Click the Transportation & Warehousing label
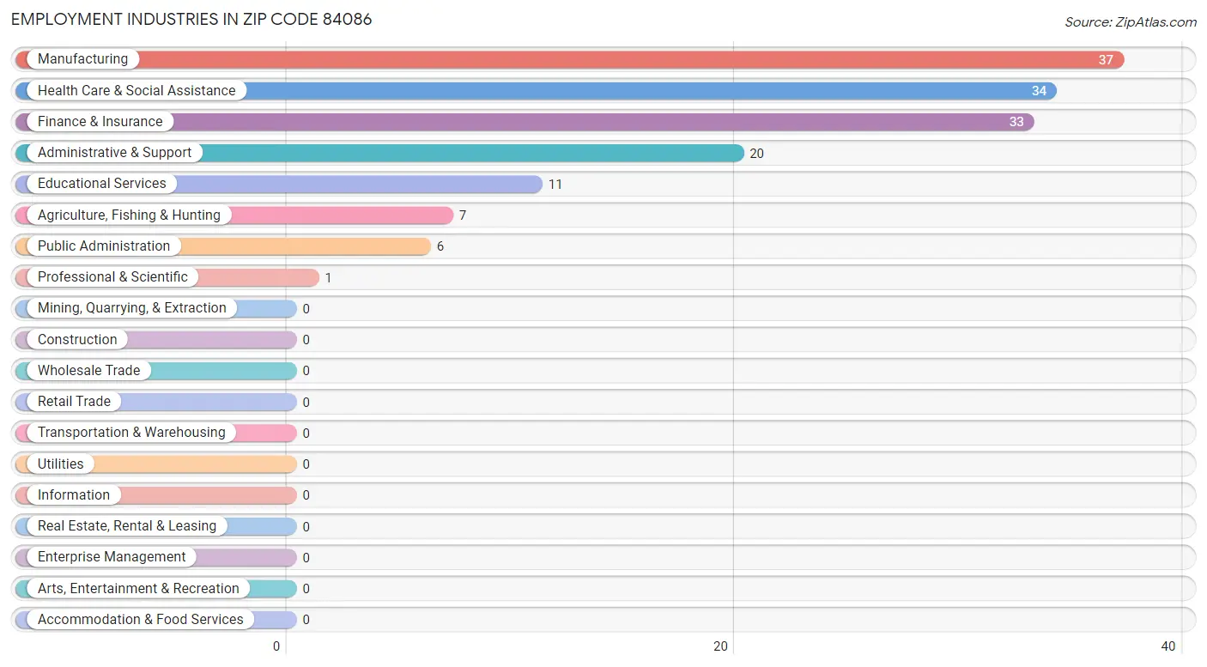 [x=131, y=433]
